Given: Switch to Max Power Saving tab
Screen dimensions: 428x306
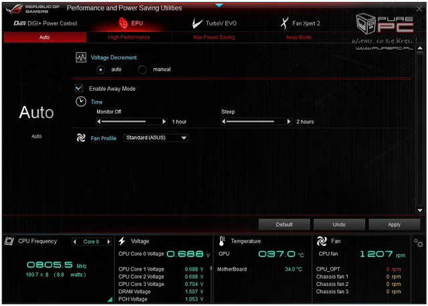Looking at the screenshot, I should point(214,37).
